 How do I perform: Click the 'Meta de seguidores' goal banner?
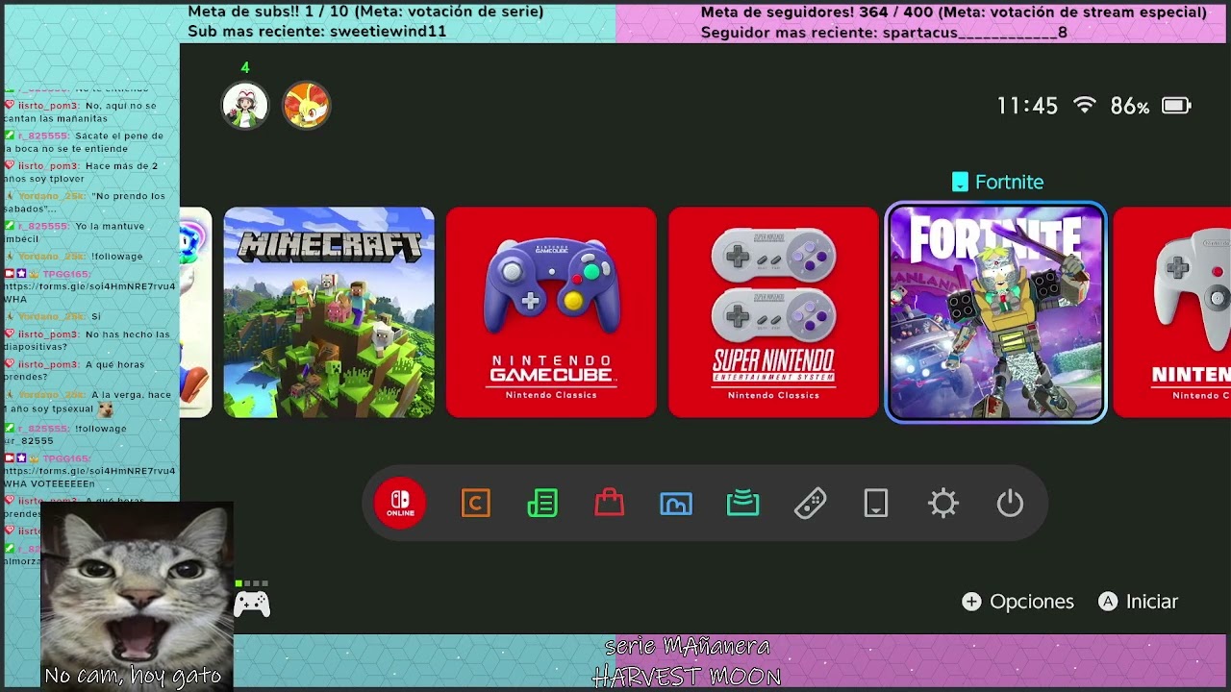tap(953, 12)
